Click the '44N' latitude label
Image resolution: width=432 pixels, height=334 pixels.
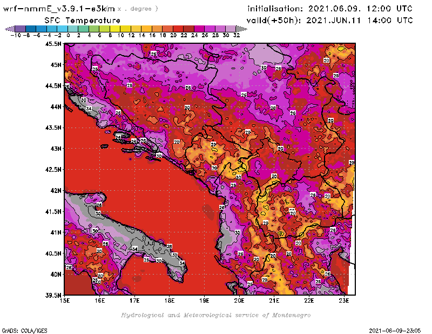click(56, 106)
